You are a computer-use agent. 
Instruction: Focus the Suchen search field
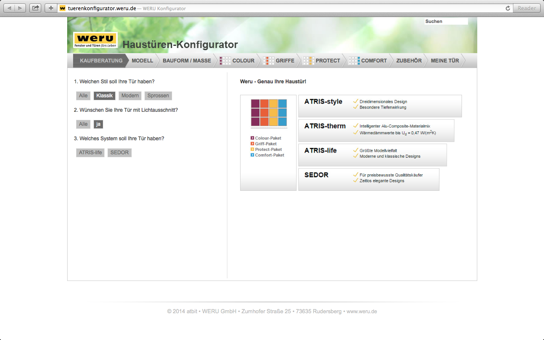point(446,21)
